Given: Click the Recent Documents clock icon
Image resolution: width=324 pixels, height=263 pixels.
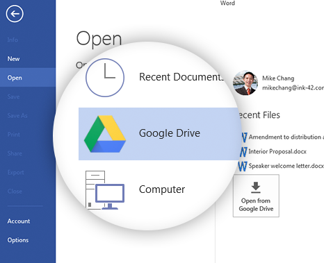Looking at the screenshot, I should 105,78.
